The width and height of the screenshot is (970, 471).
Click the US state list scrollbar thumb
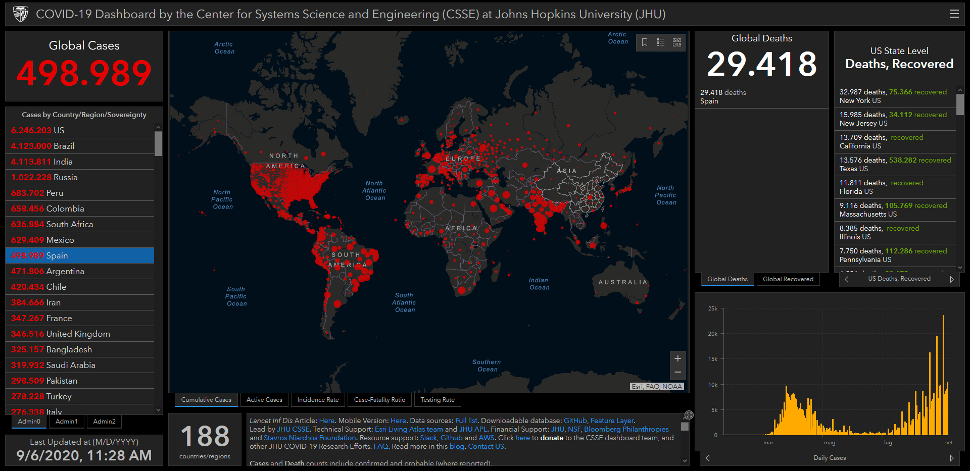coord(960,104)
